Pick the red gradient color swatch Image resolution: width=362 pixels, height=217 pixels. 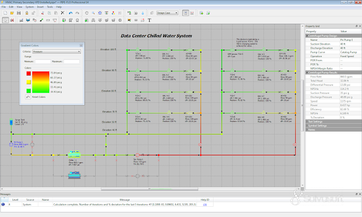[29, 73]
